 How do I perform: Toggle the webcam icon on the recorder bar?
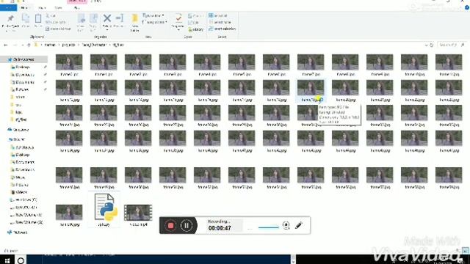click(x=286, y=225)
